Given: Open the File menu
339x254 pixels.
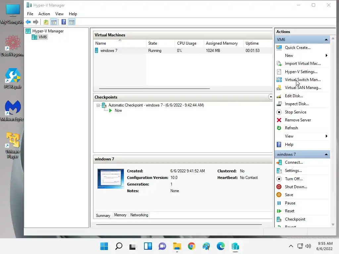Looking at the screenshot, I should point(30,14).
